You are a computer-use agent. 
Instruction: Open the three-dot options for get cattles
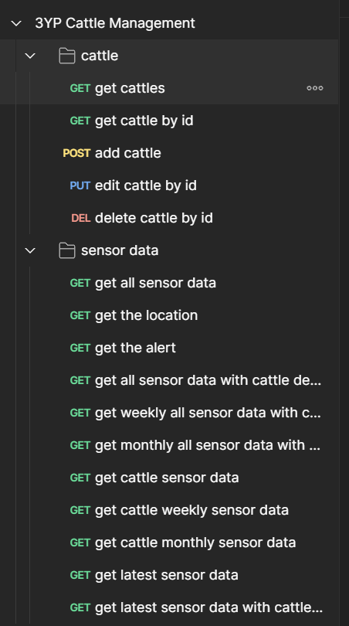(x=315, y=88)
